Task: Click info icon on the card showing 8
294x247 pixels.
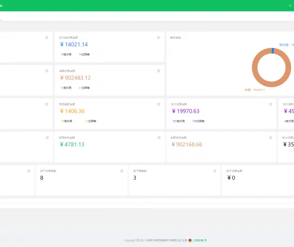Action: click(122, 171)
